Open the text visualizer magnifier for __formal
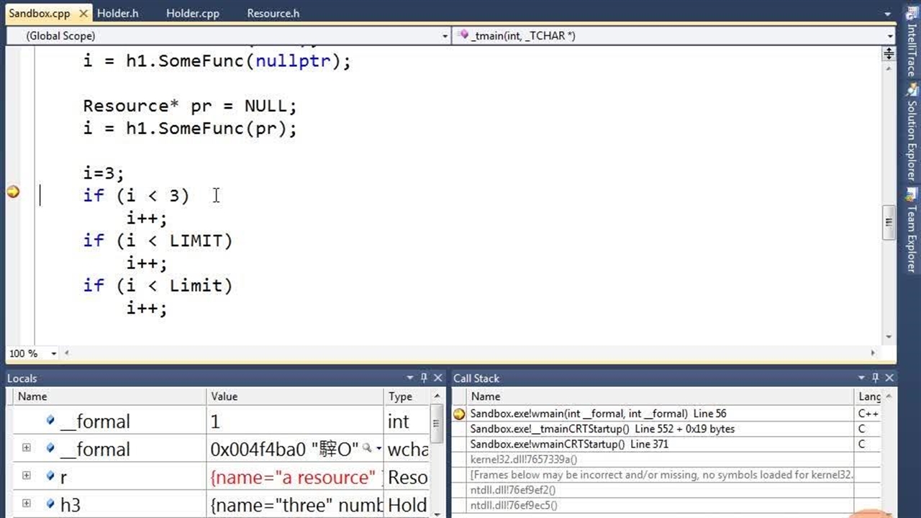The image size is (921, 518). (x=367, y=449)
